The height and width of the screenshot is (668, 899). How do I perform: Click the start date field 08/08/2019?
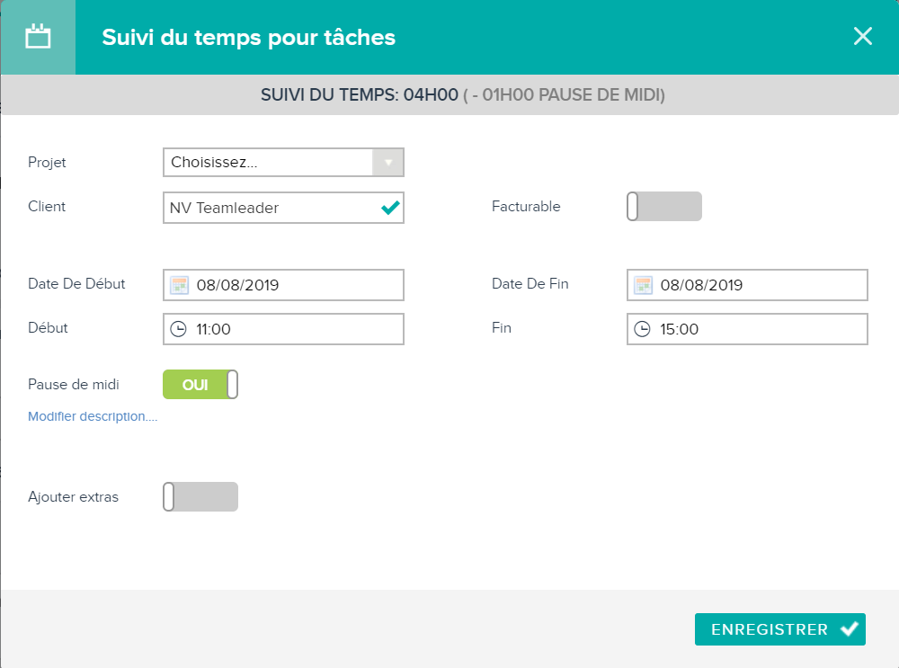pyautogui.click(x=283, y=285)
